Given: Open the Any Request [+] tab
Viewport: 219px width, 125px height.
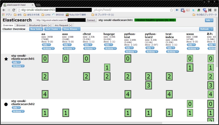Looking at the screenshot, I should [64, 25].
